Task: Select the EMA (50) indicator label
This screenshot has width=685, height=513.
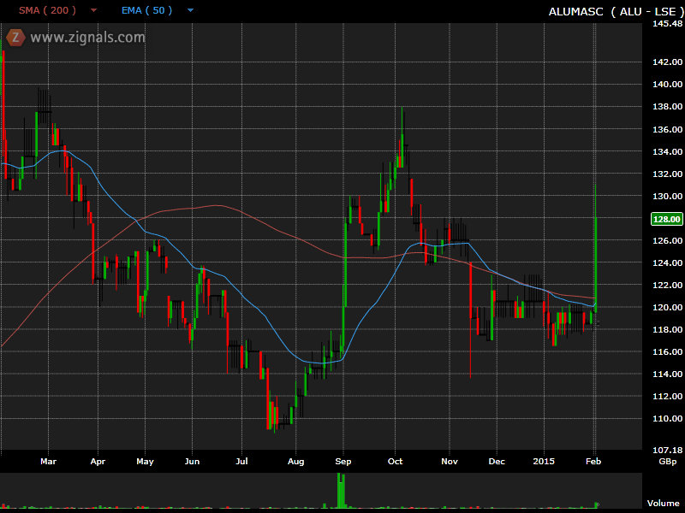Action: pos(146,11)
